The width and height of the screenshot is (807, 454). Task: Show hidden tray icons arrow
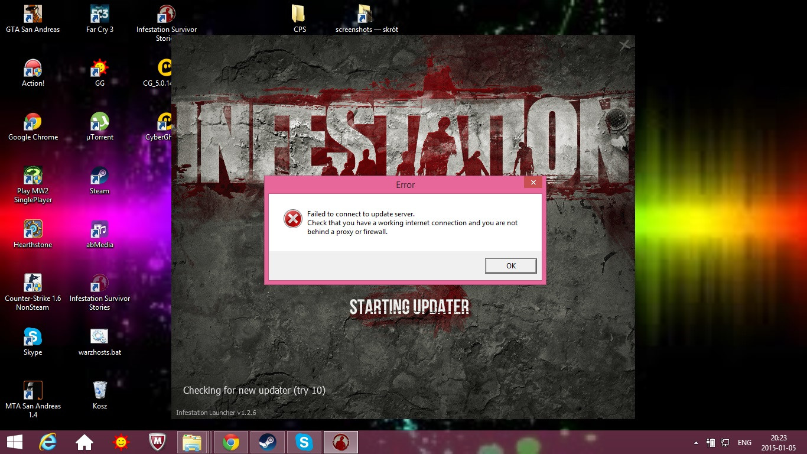697,442
